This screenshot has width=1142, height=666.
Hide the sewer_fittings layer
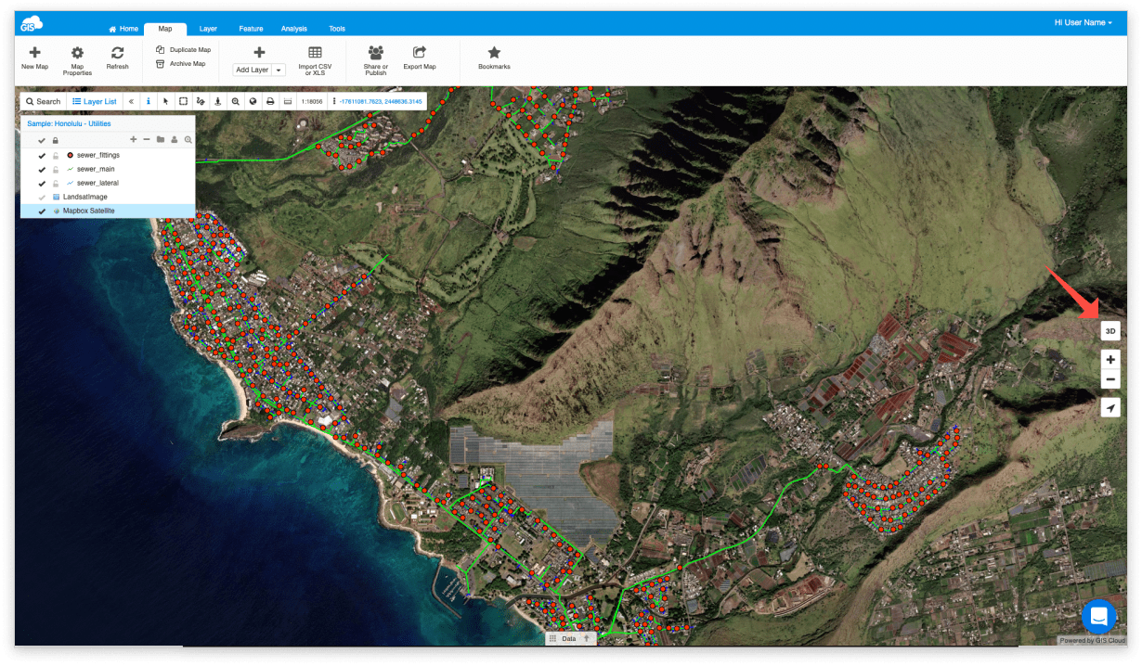click(41, 155)
